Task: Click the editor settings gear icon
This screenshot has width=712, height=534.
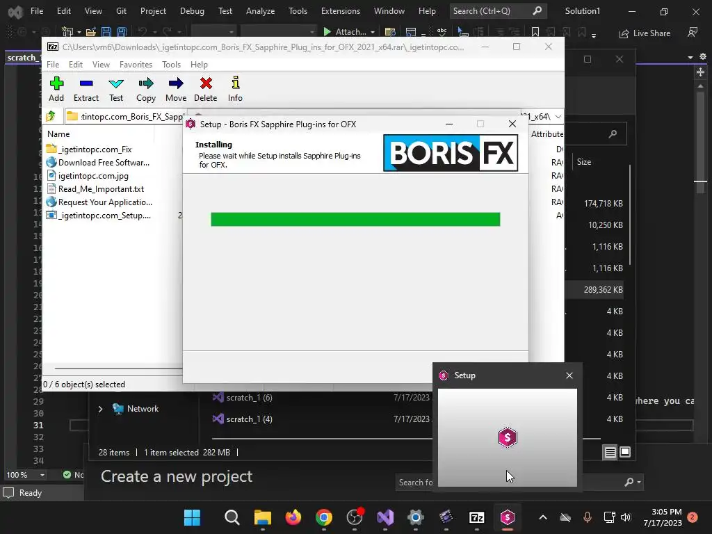Action: coord(702,57)
